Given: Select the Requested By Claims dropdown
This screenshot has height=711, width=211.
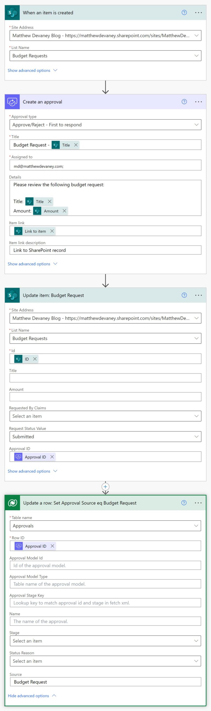Looking at the screenshot, I should (105, 416).
